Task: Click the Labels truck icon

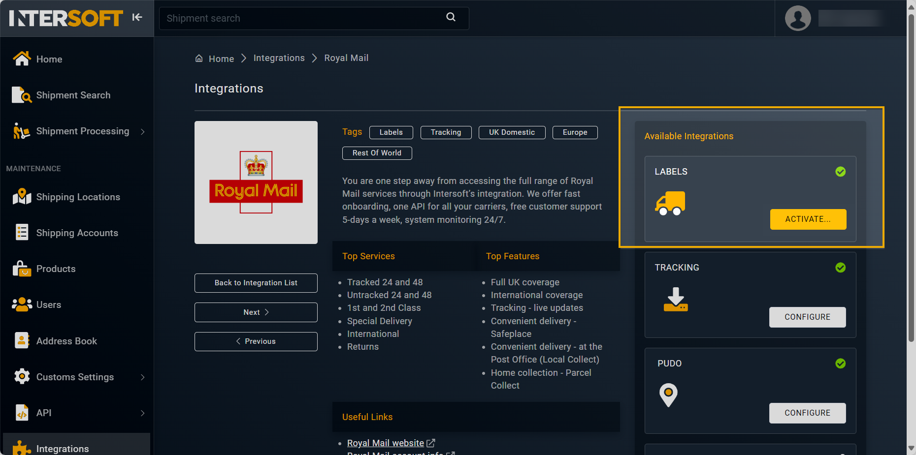Action: [x=670, y=203]
